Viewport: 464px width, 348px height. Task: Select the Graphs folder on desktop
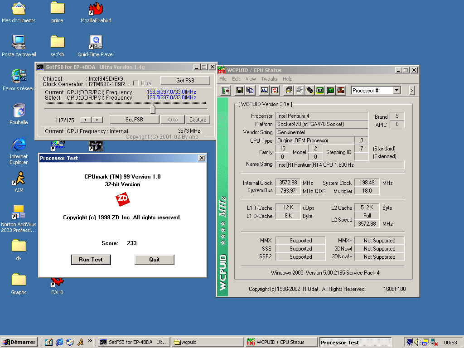[x=19, y=284]
